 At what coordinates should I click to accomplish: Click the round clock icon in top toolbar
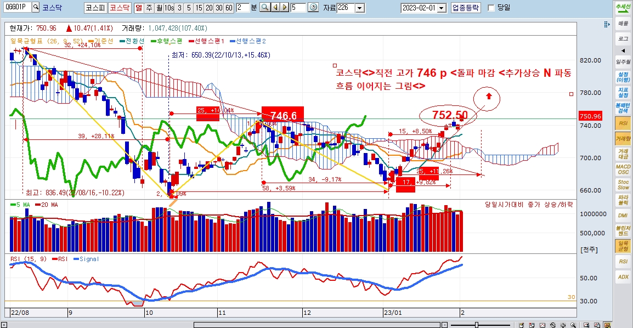click(313, 7)
